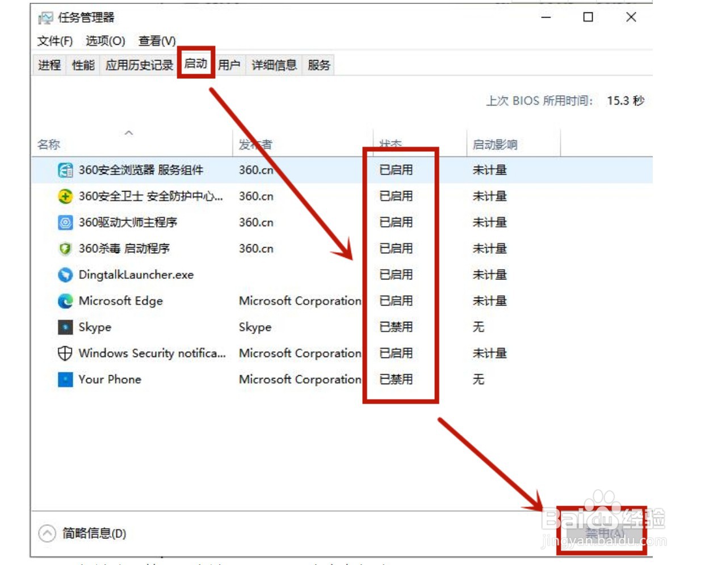
Task: Click the 已禁用 status of Your Phone
Action: pyautogui.click(x=397, y=379)
